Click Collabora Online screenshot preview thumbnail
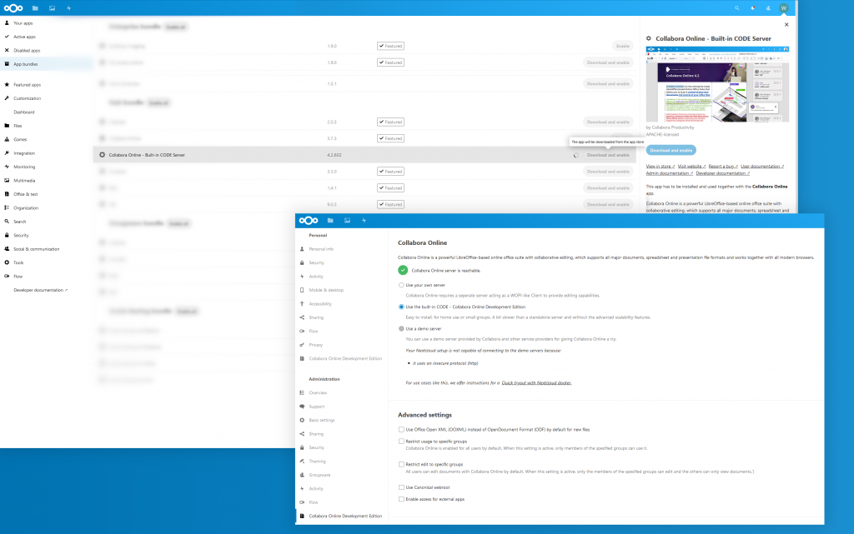The height and width of the screenshot is (534, 854). [x=717, y=84]
